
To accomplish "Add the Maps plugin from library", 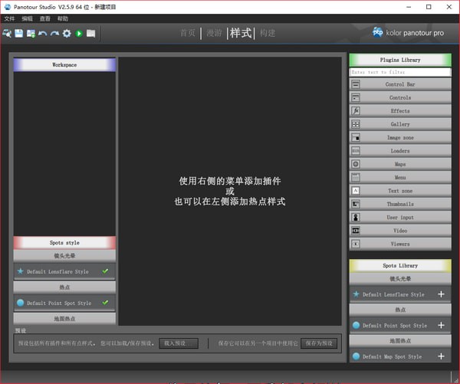I will pyautogui.click(x=399, y=164).
